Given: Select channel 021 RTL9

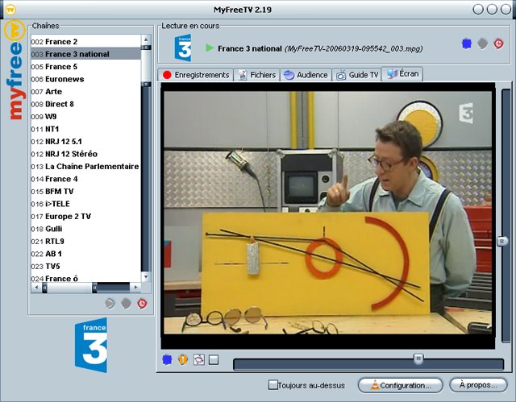Looking at the screenshot, I should point(85,242).
